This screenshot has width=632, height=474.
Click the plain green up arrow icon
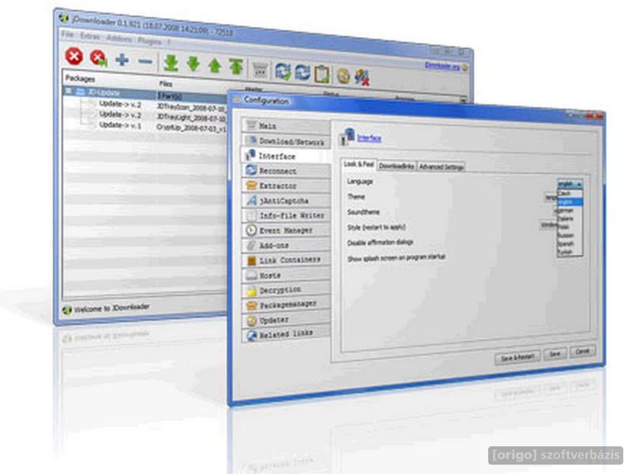coord(215,66)
